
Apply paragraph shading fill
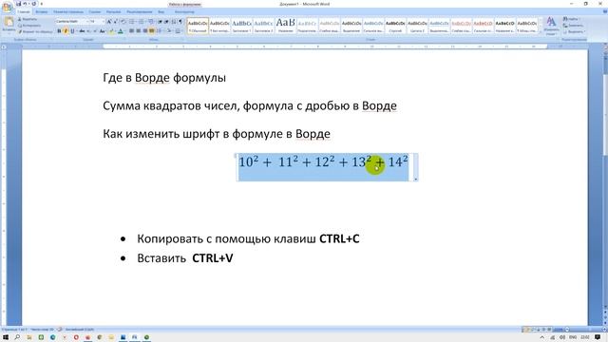pos(169,31)
